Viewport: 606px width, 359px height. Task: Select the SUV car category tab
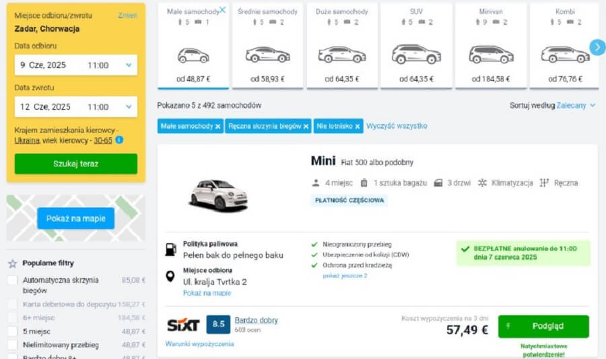(416, 45)
